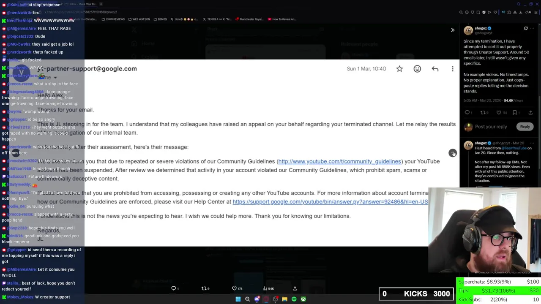Open taskbar Search

(x=247, y=299)
